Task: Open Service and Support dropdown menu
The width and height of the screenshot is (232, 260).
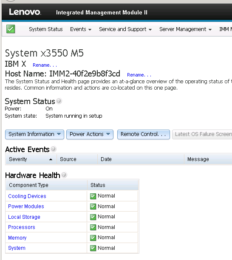Action: (125, 29)
